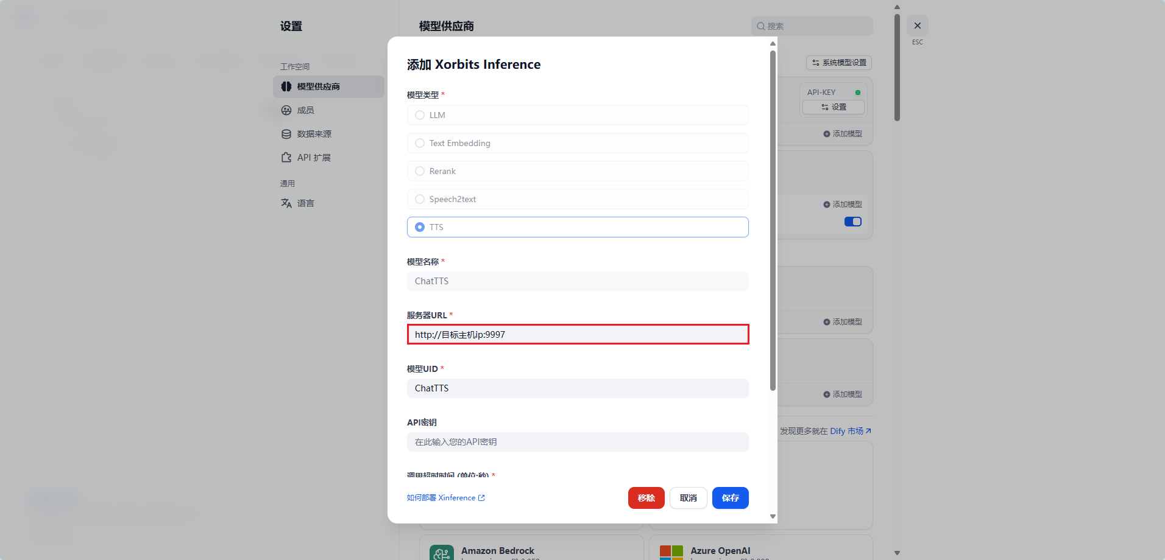The image size is (1165, 560).
Task: Open the API-KEY 设置 button
Action: coord(833,107)
